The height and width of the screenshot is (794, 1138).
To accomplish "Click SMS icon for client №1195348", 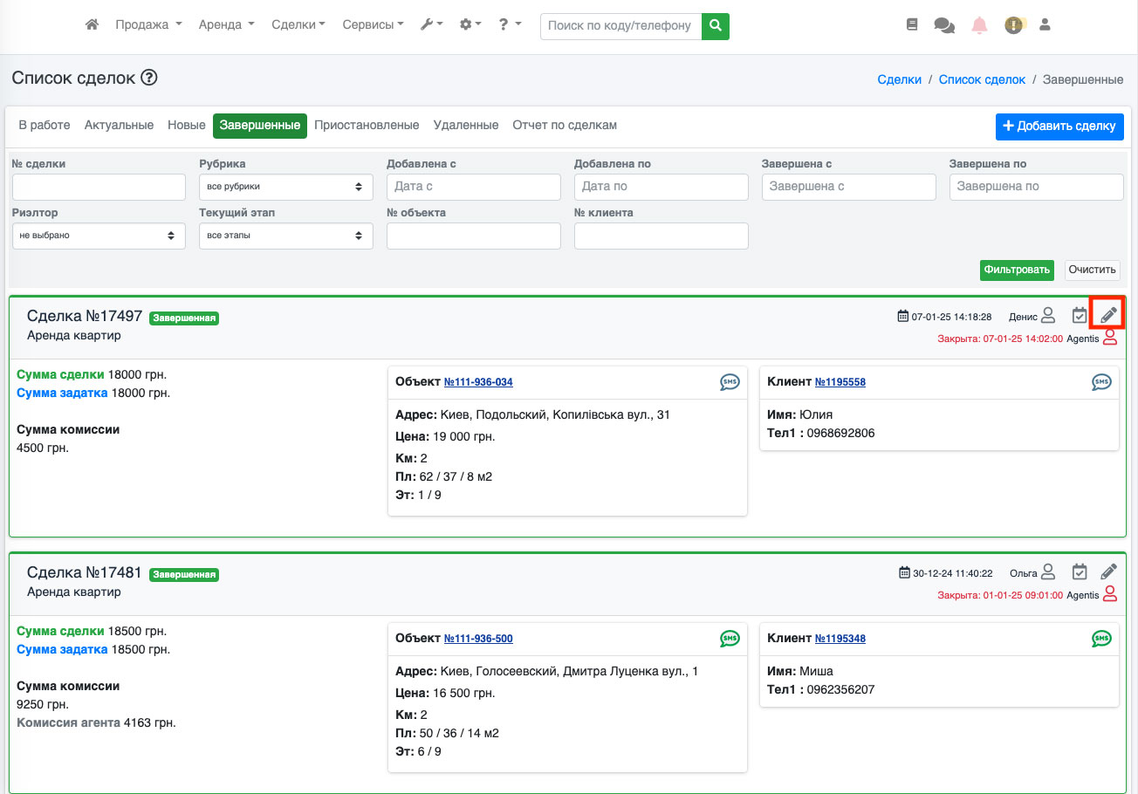I will click(x=1101, y=639).
